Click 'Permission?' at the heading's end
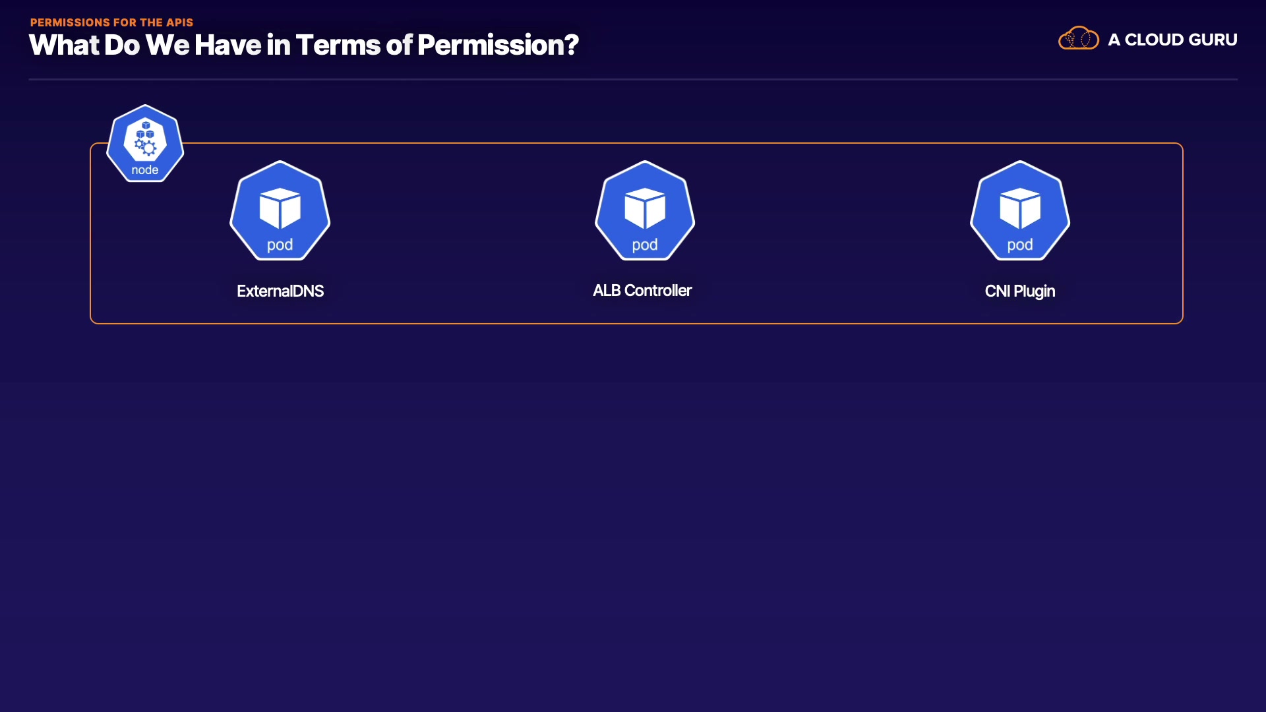Screen dimensions: 1266x712 [x=498, y=45]
